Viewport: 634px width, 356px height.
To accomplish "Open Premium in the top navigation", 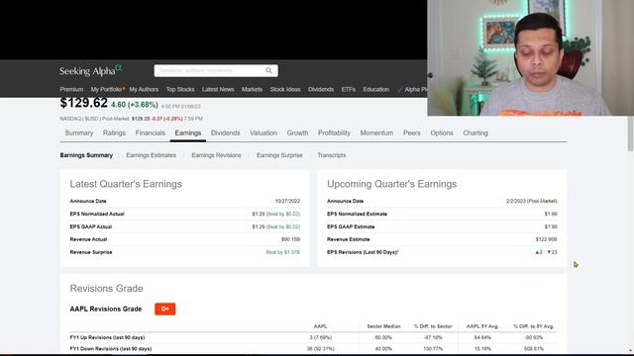I will coord(71,89).
